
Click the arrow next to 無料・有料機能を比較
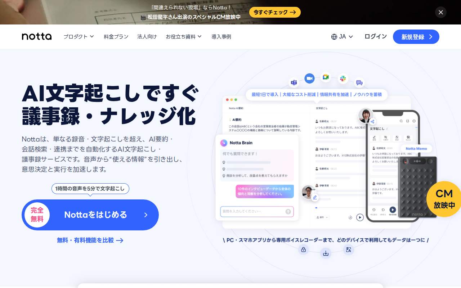tap(120, 240)
